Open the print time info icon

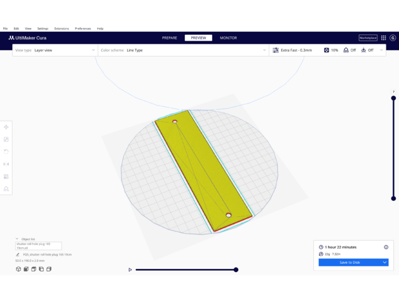pos(386,247)
